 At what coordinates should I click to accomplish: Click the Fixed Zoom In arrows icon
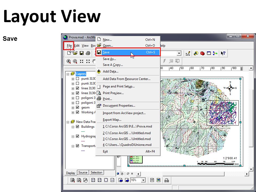click(x=82, y=61)
